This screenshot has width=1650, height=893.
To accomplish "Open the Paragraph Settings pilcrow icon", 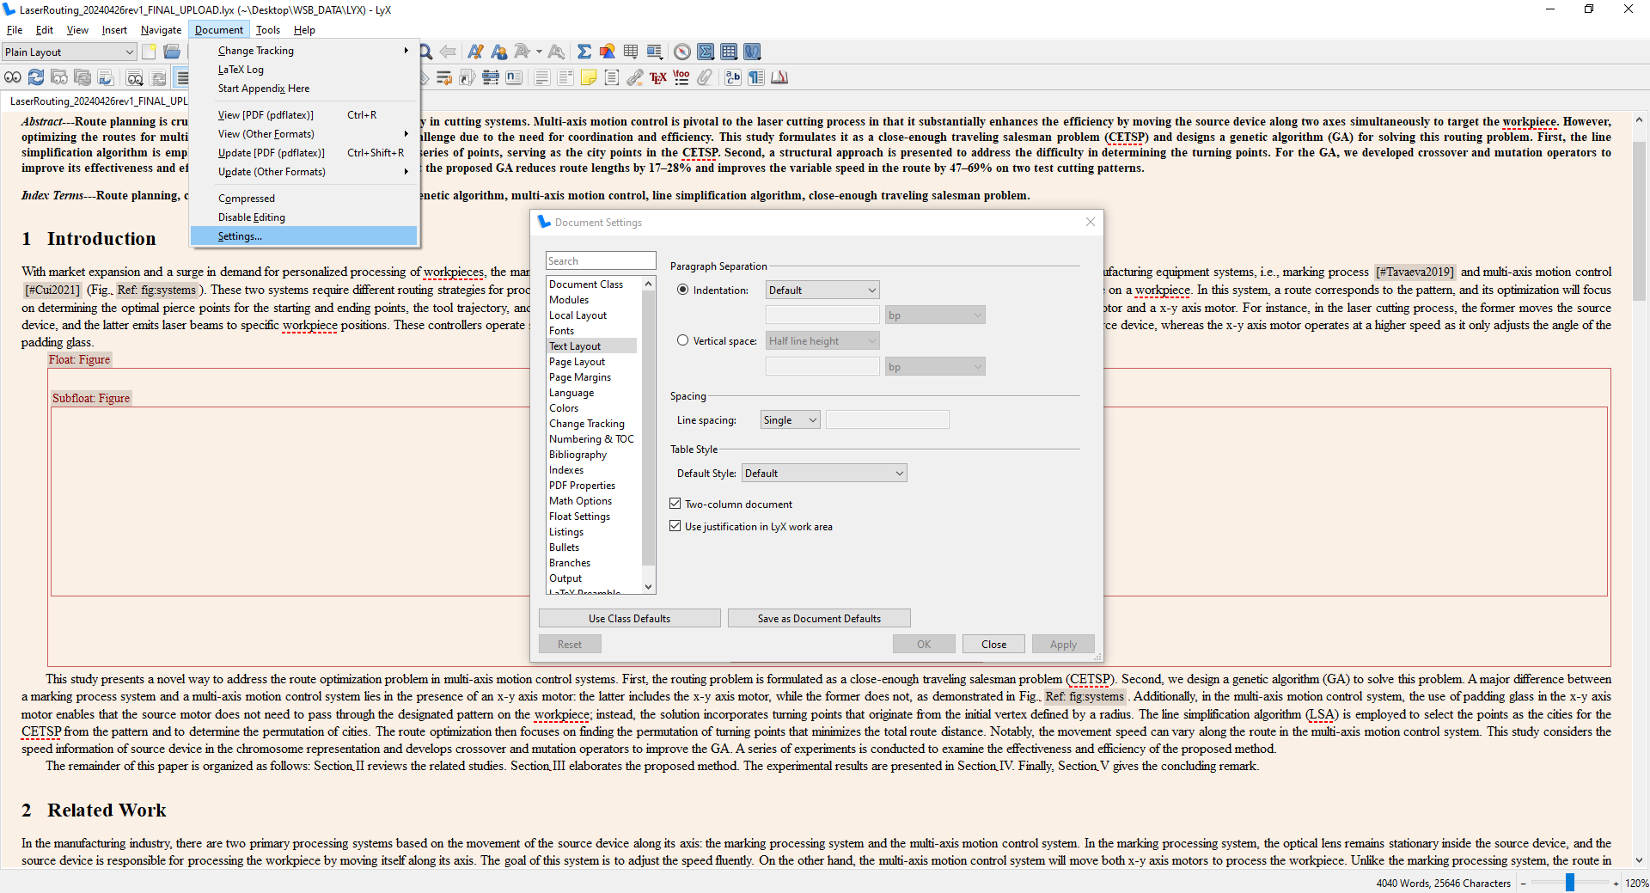I will coord(756,77).
